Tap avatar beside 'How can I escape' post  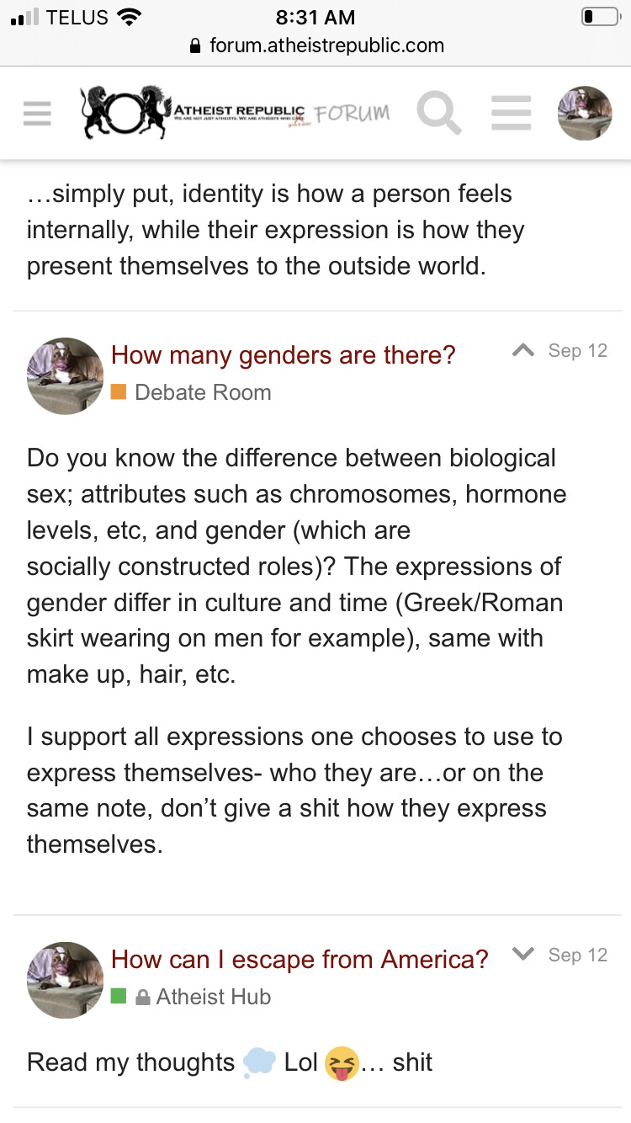tap(66, 981)
